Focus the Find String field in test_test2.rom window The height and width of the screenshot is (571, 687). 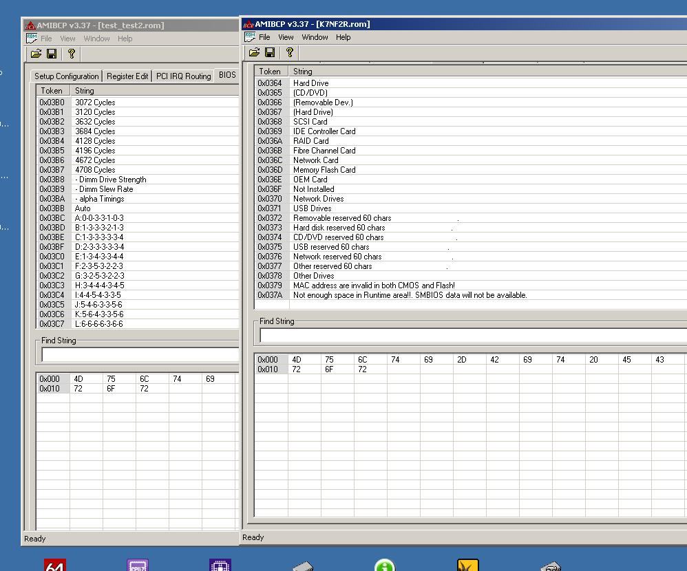(x=140, y=355)
